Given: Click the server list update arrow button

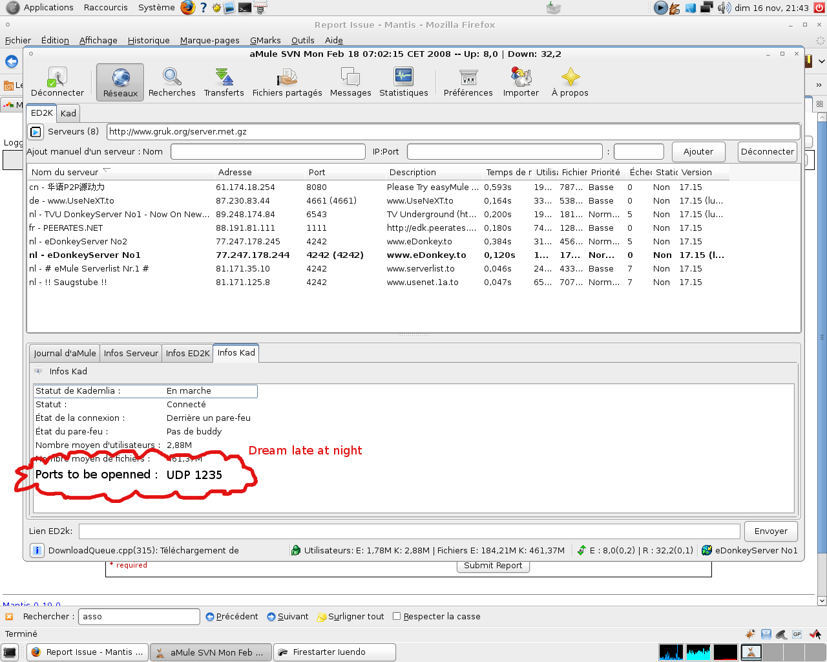Looking at the screenshot, I should (36, 132).
